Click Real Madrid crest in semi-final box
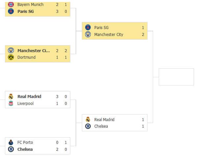 [88, 119]
